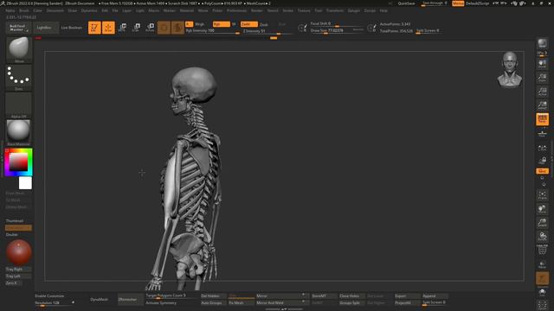Adjust the See-through slider

click(x=435, y=3)
